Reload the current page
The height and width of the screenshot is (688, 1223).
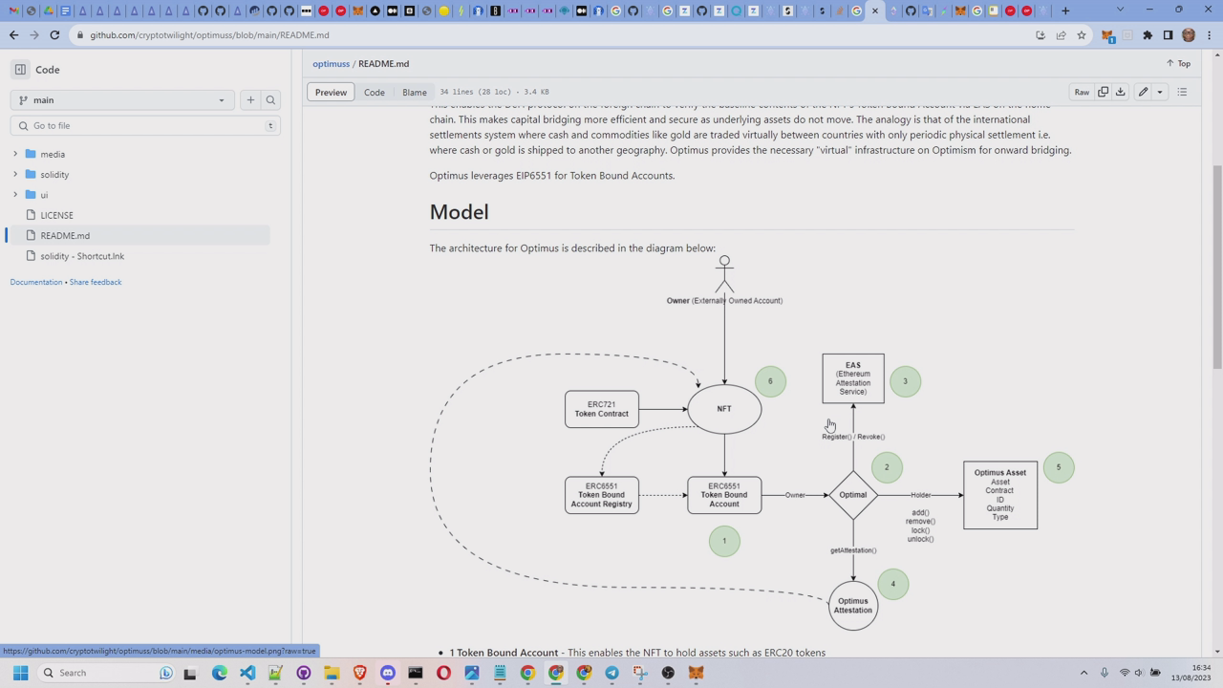54,35
